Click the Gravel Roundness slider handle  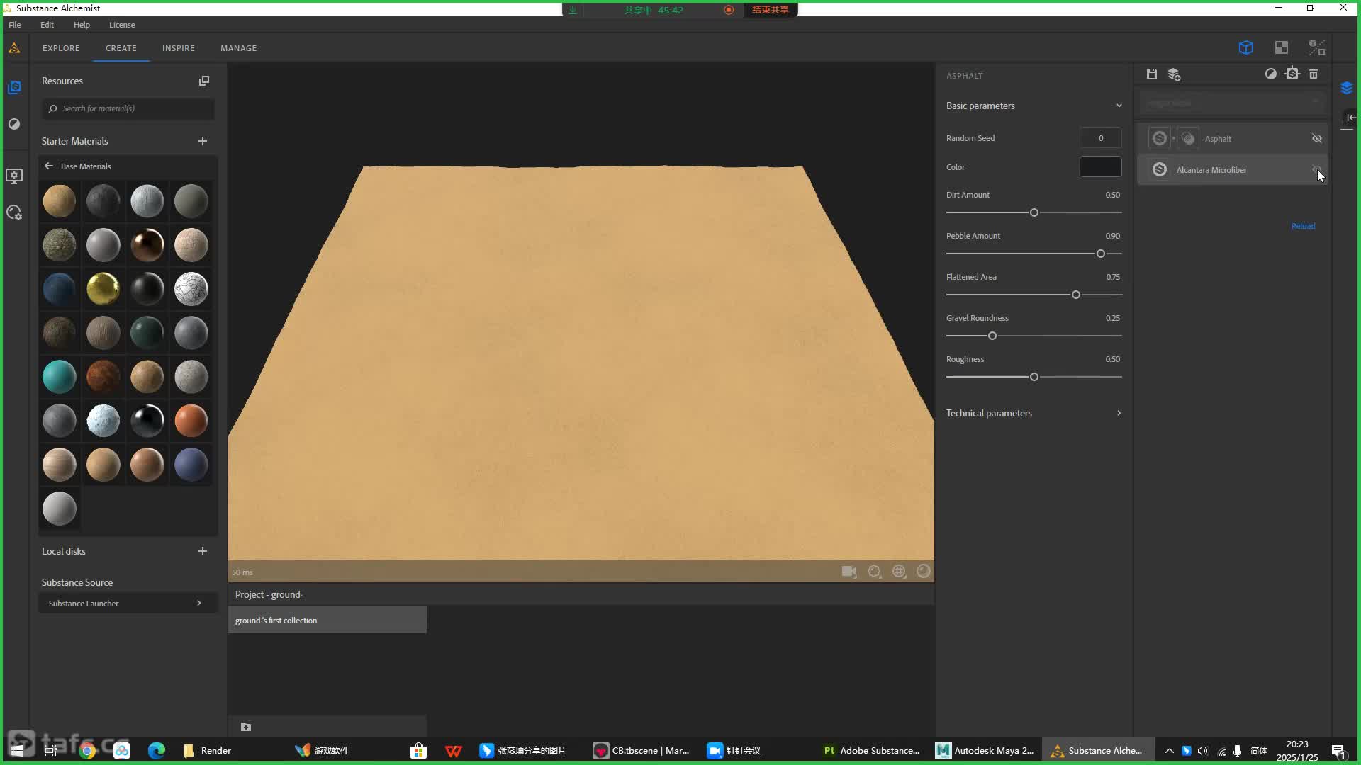992,336
